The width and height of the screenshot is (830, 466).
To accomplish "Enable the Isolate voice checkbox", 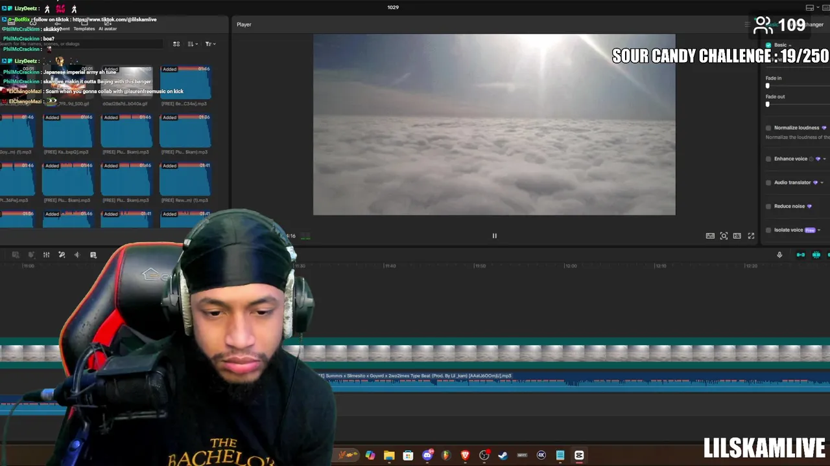I will [768, 230].
